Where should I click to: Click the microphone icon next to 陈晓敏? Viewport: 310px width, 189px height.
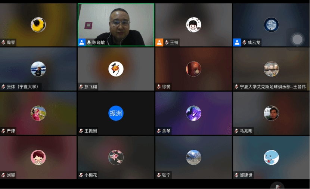[x=89, y=43]
